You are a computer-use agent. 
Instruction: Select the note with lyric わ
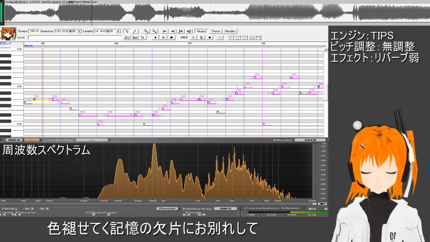[x=211, y=102]
